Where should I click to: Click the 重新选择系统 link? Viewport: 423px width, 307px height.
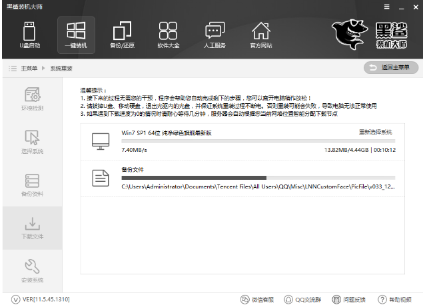376,132
